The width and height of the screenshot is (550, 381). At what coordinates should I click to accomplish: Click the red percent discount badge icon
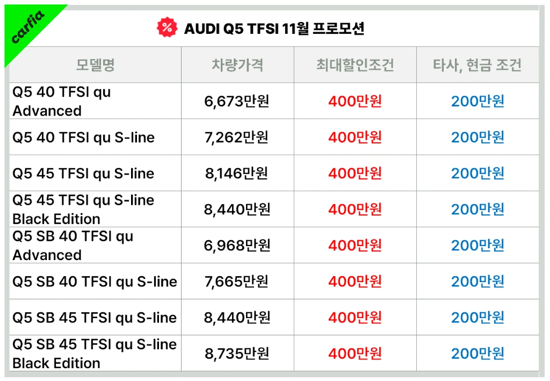[167, 28]
